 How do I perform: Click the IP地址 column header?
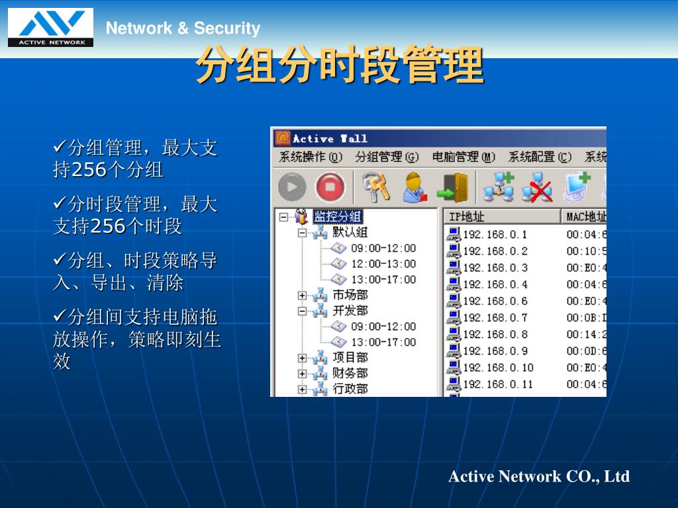coord(502,217)
